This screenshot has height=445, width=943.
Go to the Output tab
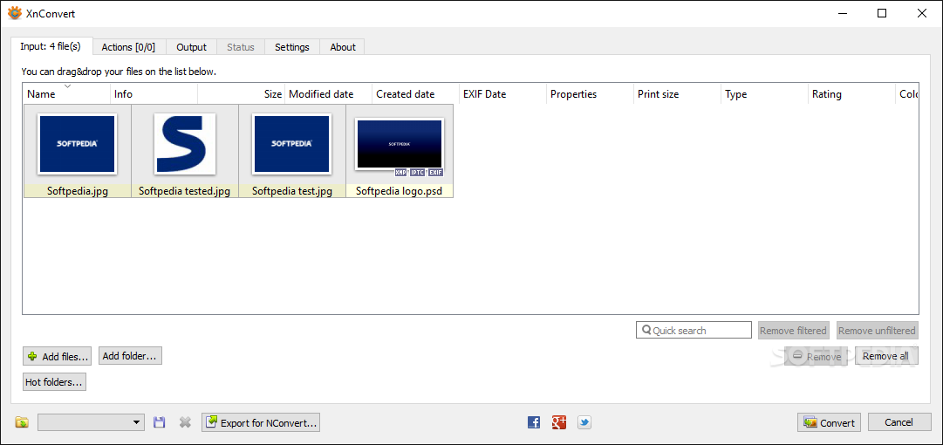click(x=191, y=47)
